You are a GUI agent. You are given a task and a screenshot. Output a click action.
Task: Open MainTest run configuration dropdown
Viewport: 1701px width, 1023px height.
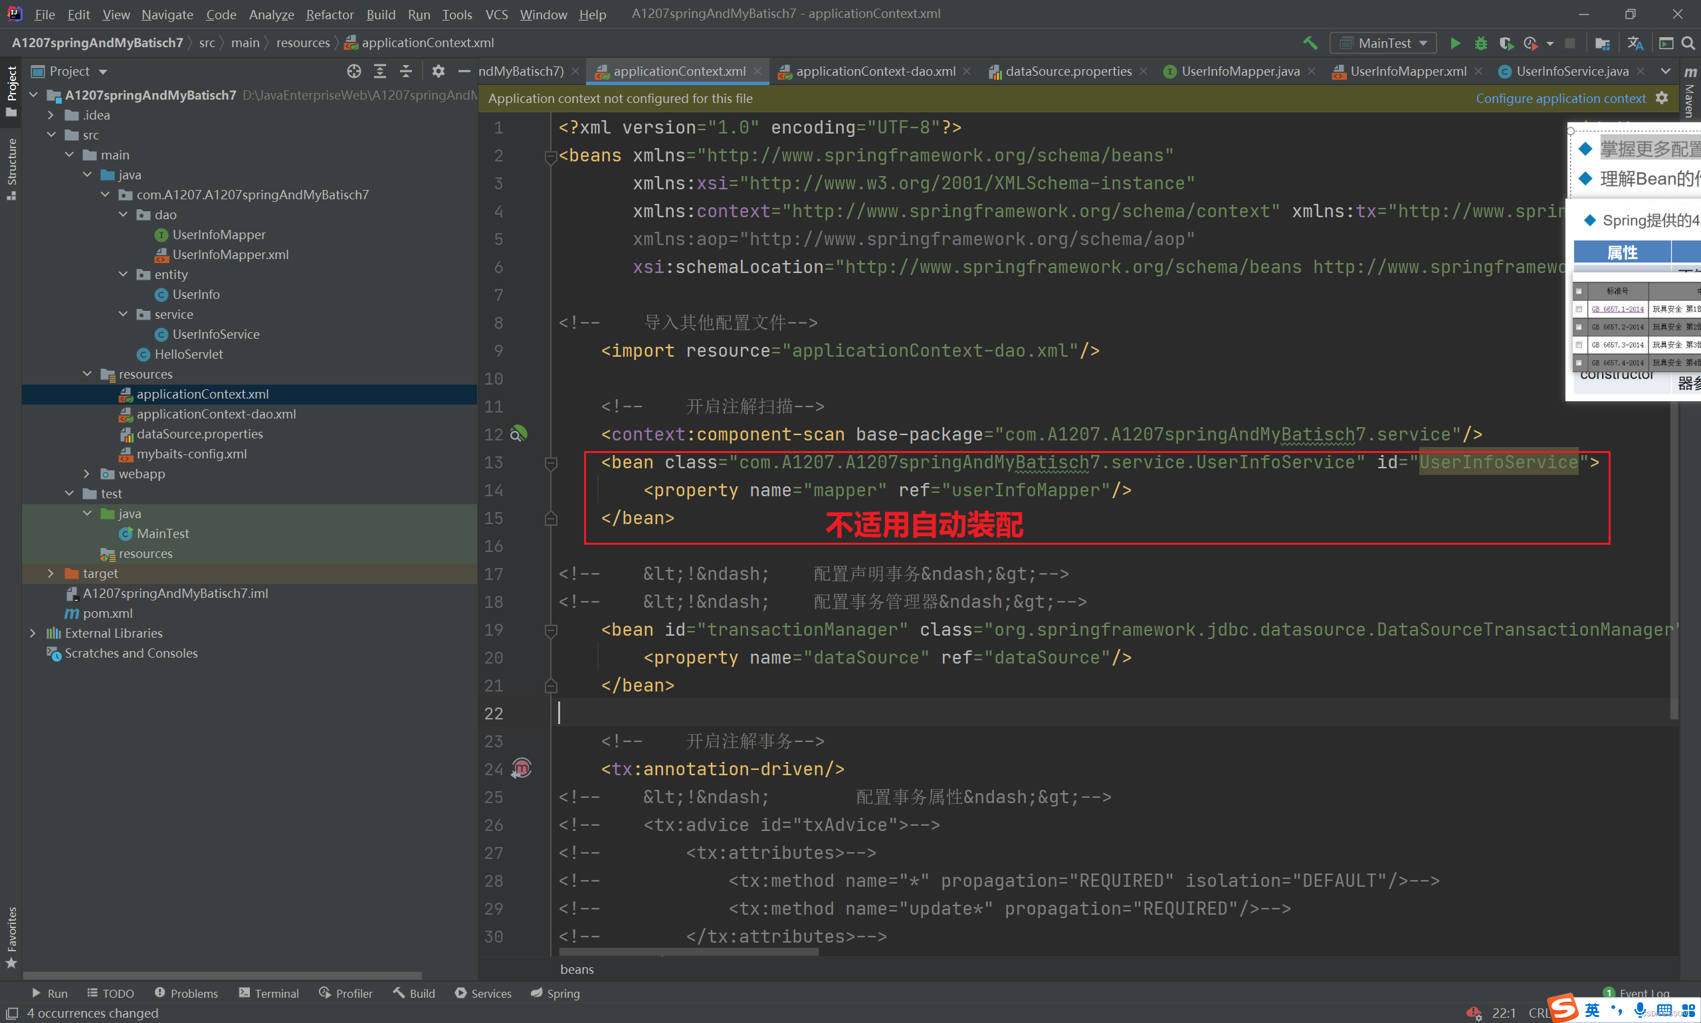(x=1383, y=43)
